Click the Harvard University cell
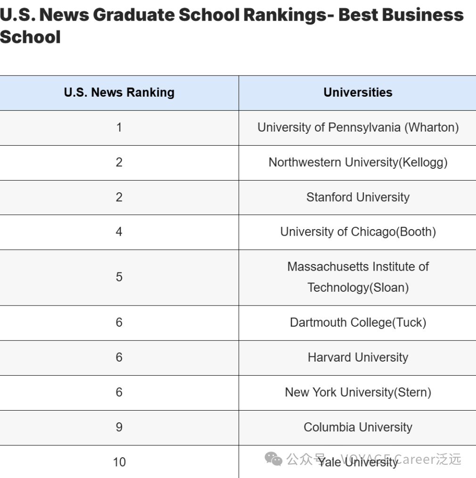 (358, 357)
